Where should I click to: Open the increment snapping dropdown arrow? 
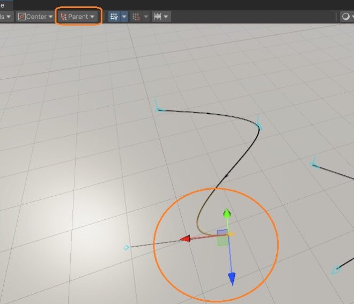click(166, 17)
